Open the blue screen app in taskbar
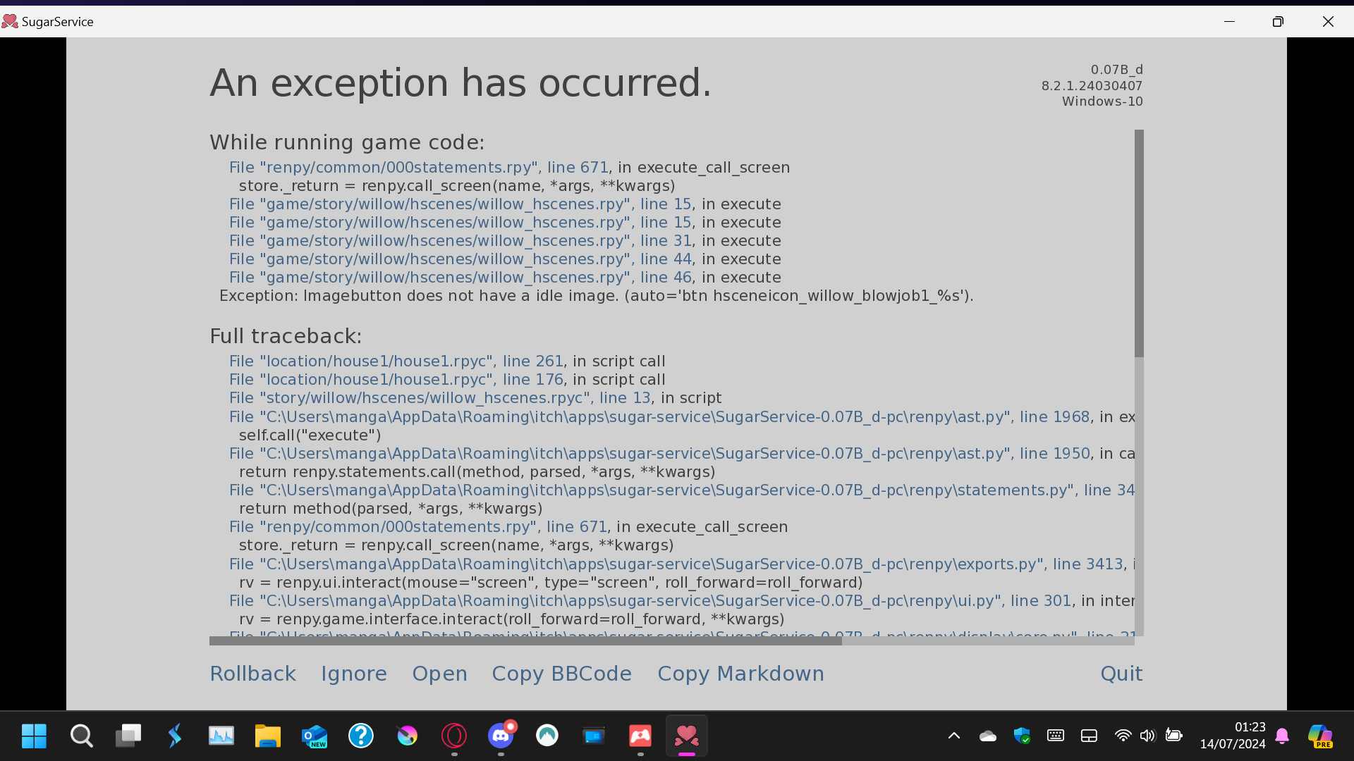Screen dimensions: 1354x761 click(594, 736)
